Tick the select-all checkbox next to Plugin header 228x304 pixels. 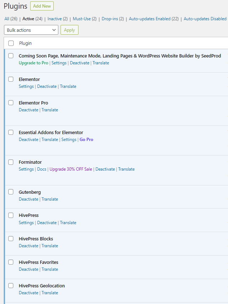click(x=11, y=43)
